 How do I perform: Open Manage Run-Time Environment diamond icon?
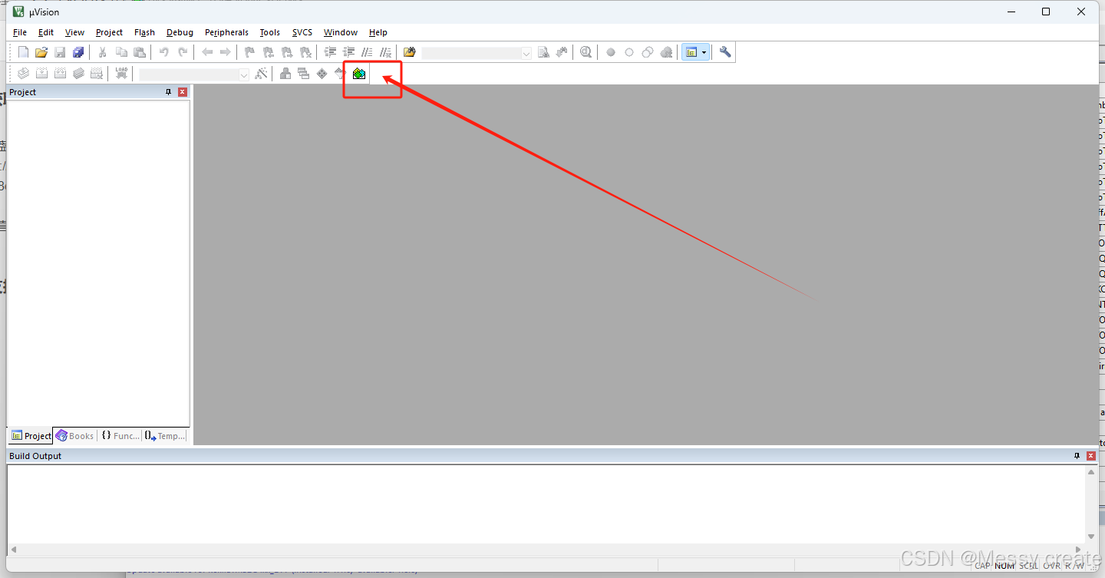322,74
